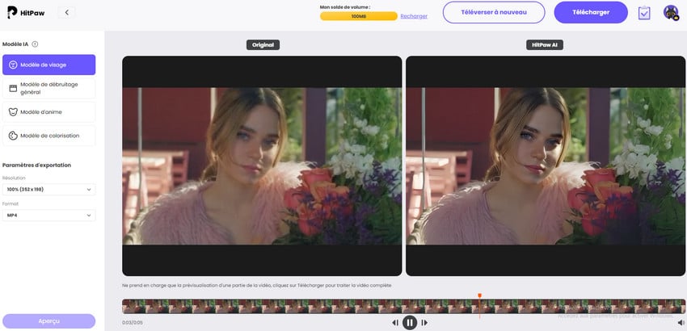
Task: Open the task list clipboard icon
Action: (x=644, y=13)
